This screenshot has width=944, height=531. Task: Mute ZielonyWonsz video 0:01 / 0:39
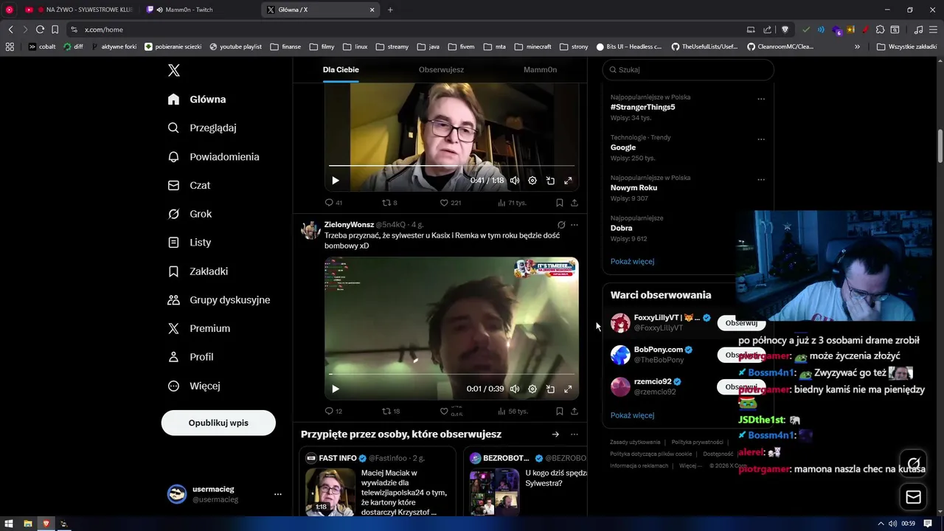tap(515, 389)
